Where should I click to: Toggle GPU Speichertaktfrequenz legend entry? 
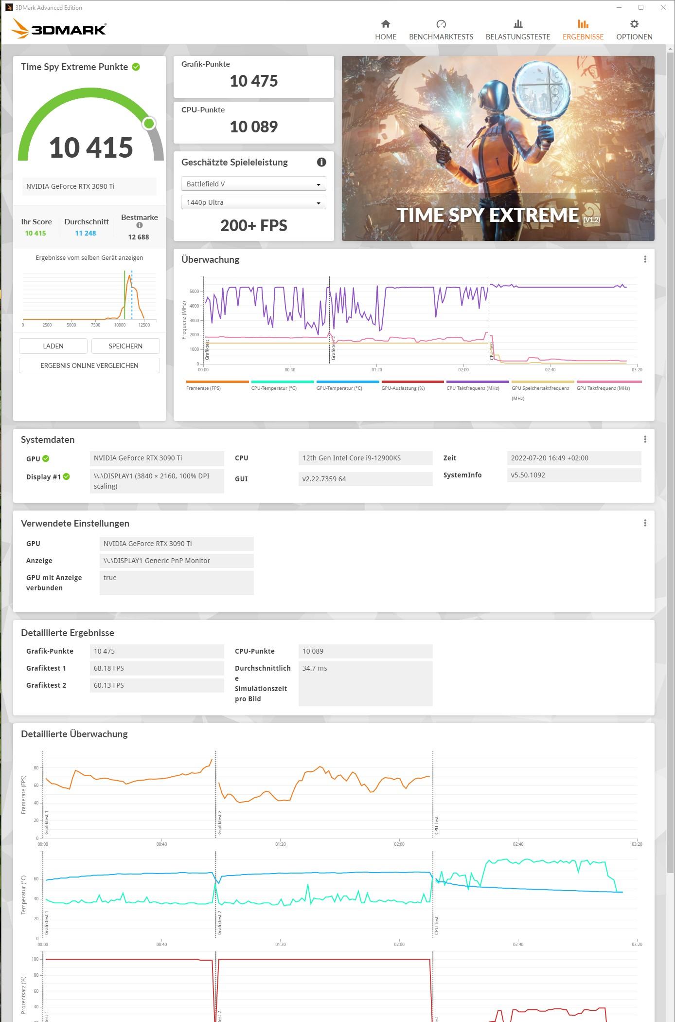click(543, 390)
